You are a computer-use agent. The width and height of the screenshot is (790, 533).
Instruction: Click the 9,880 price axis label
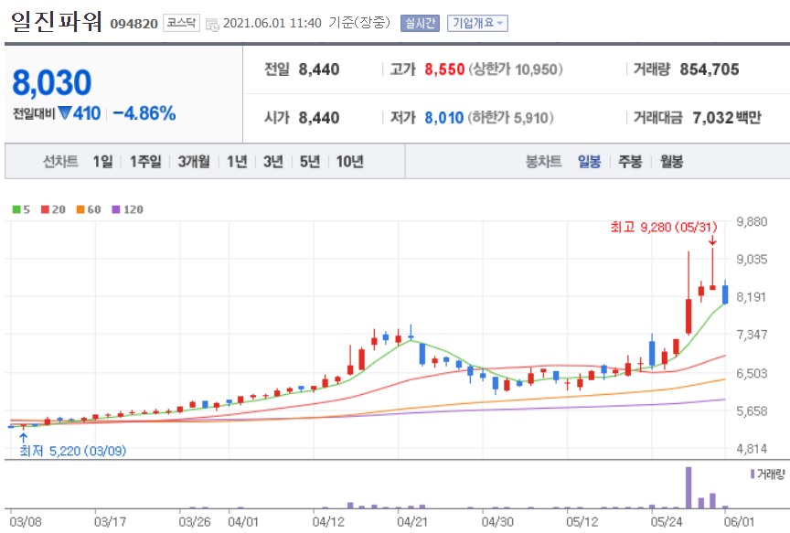pos(752,221)
